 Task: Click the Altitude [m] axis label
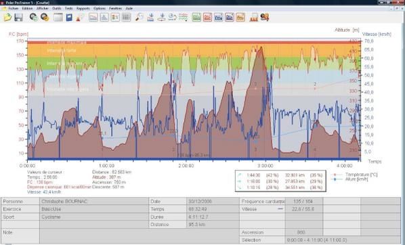347,30
